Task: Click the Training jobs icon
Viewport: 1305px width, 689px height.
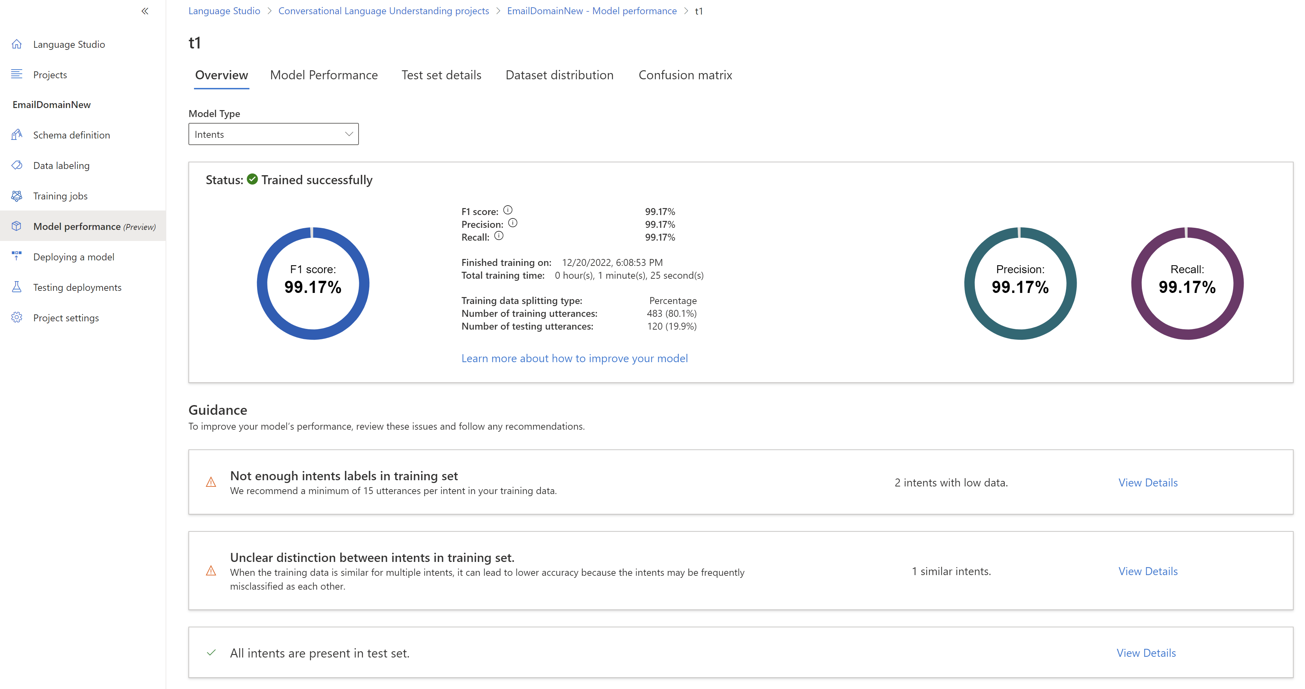Action: [17, 196]
